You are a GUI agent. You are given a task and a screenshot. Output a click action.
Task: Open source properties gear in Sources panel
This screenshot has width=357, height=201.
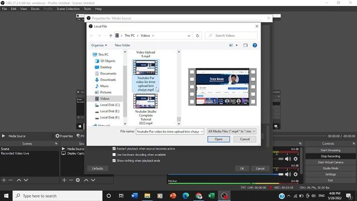(x=78, y=180)
